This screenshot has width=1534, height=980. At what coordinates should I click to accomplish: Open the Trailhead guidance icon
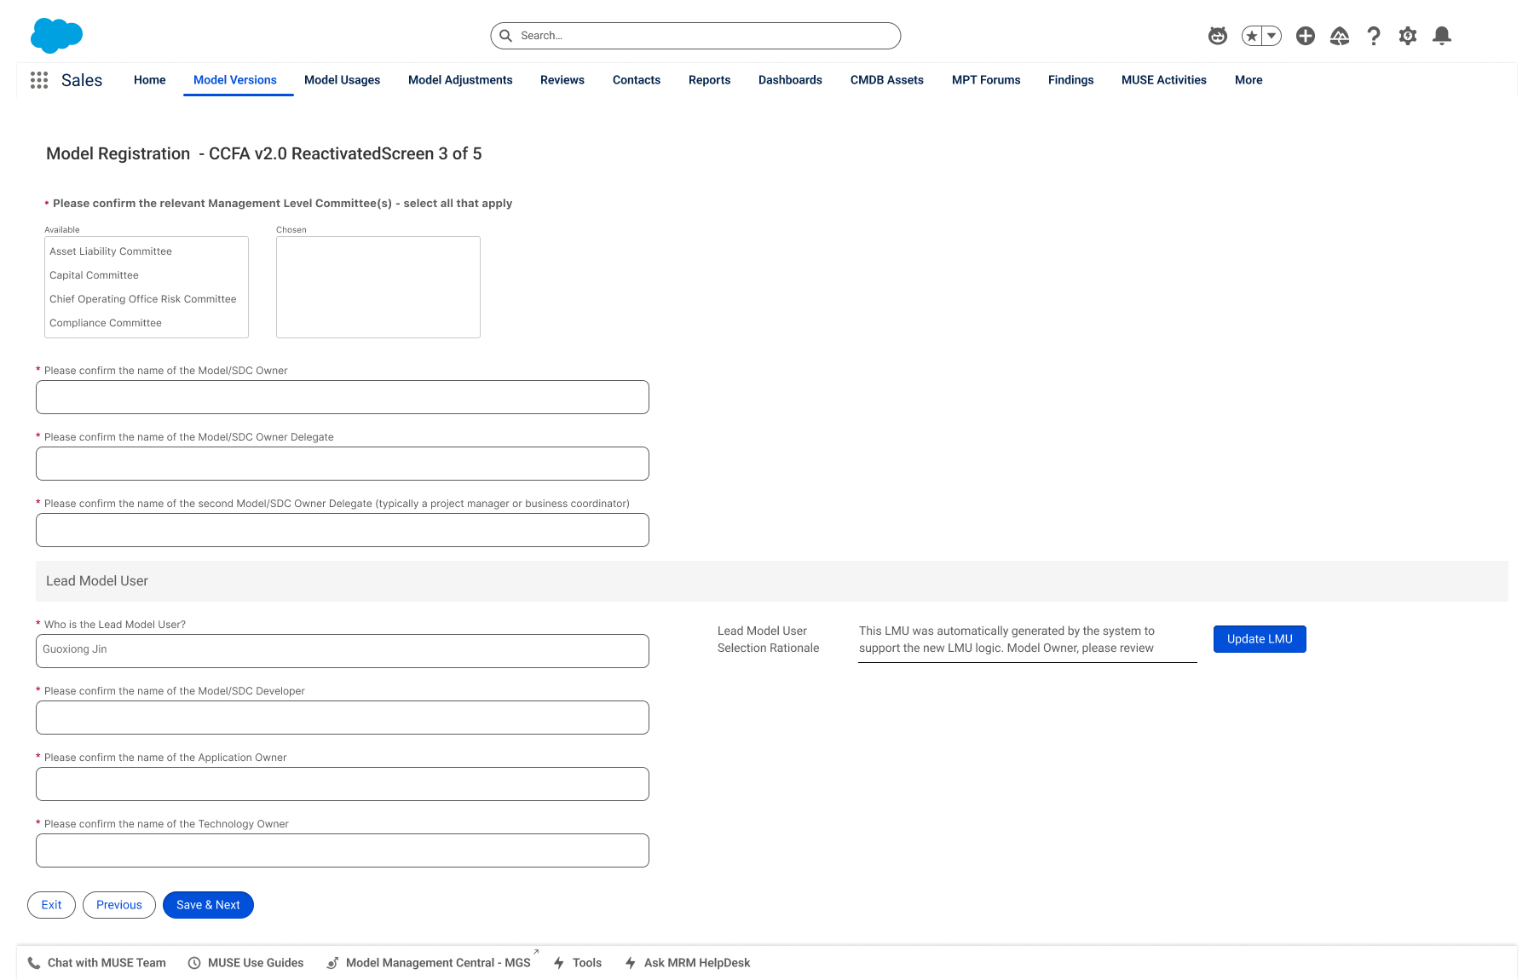pyautogui.click(x=1340, y=36)
